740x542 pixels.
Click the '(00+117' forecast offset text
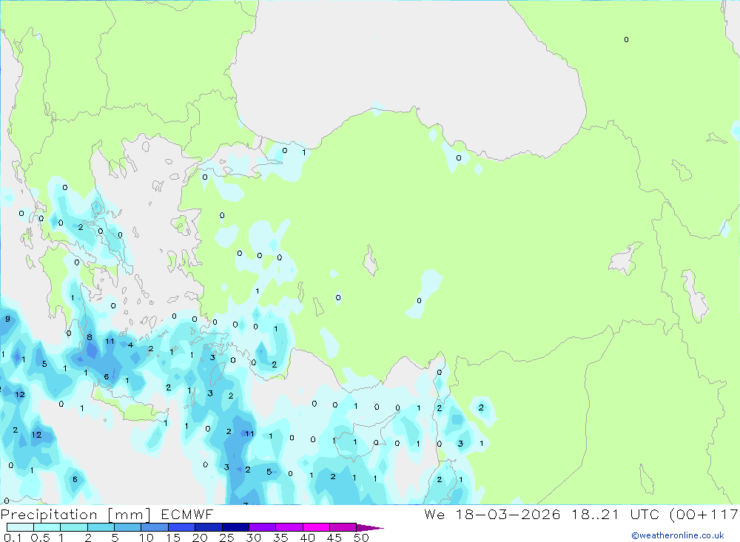click(x=704, y=514)
